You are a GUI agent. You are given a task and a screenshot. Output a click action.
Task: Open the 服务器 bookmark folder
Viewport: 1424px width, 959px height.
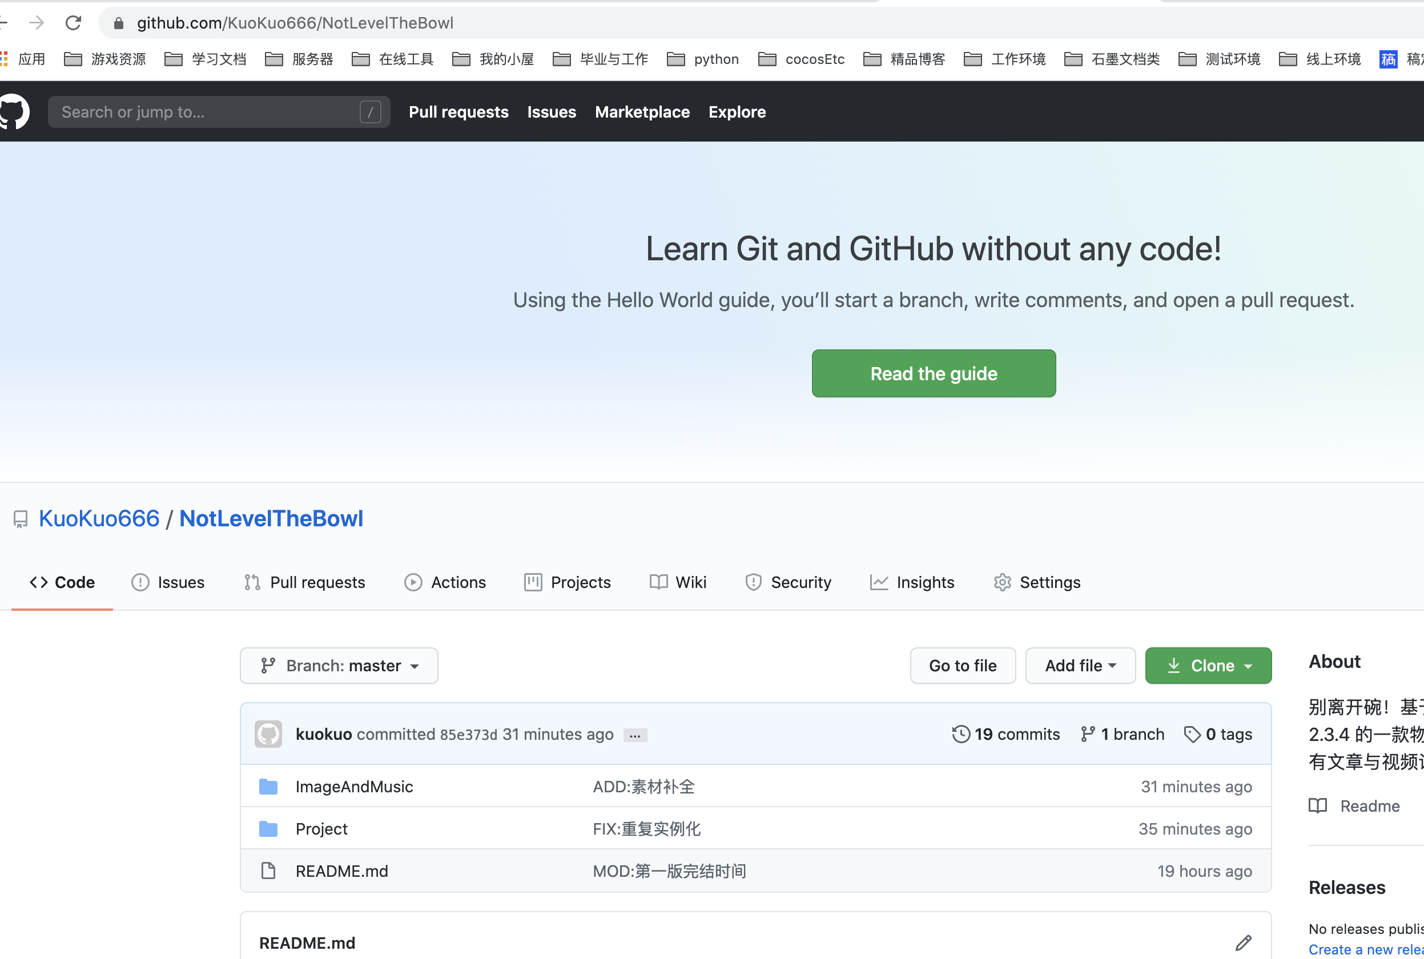point(299,59)
